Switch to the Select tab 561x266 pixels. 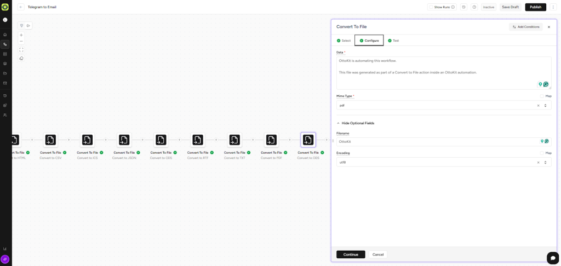point(344,41)
